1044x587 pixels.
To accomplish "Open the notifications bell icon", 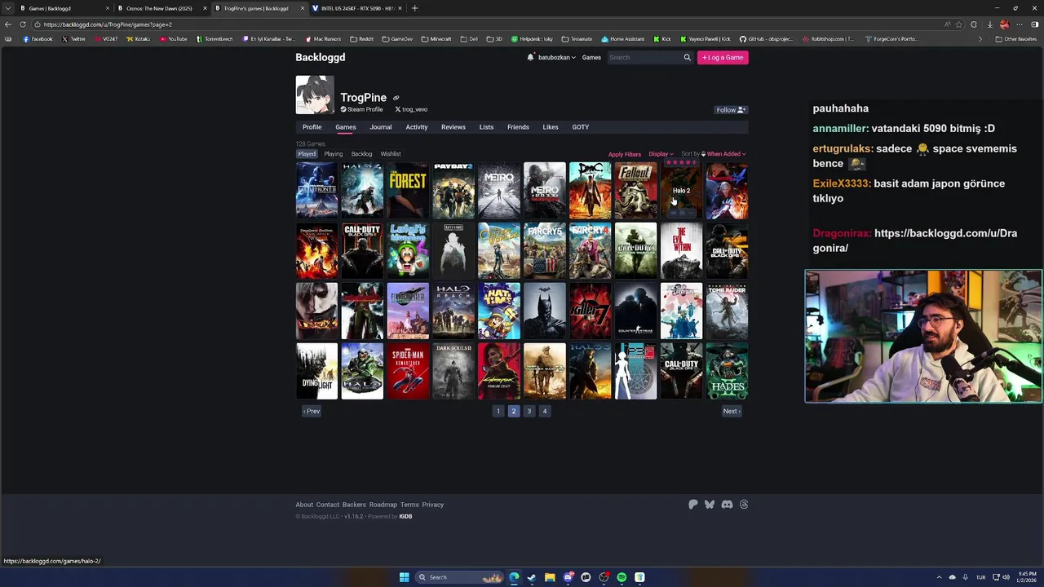I will [530, 57].
